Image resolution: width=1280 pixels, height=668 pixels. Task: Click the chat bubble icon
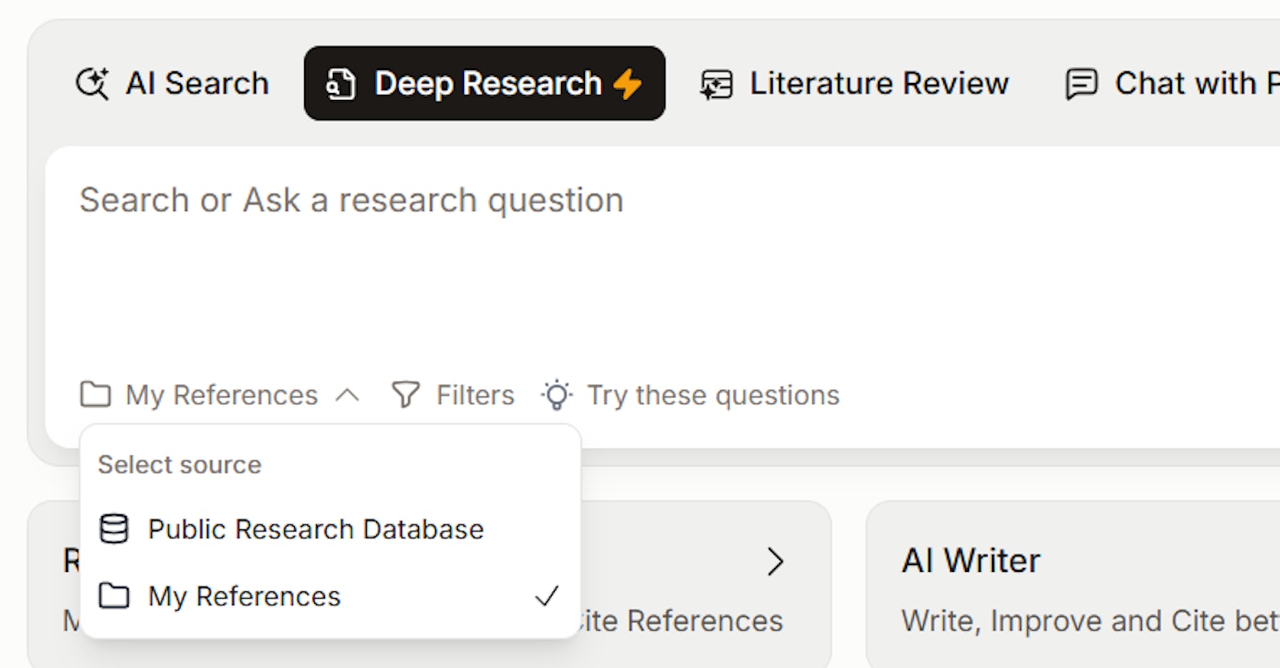pyautogui.click(x=1081, y=84)
